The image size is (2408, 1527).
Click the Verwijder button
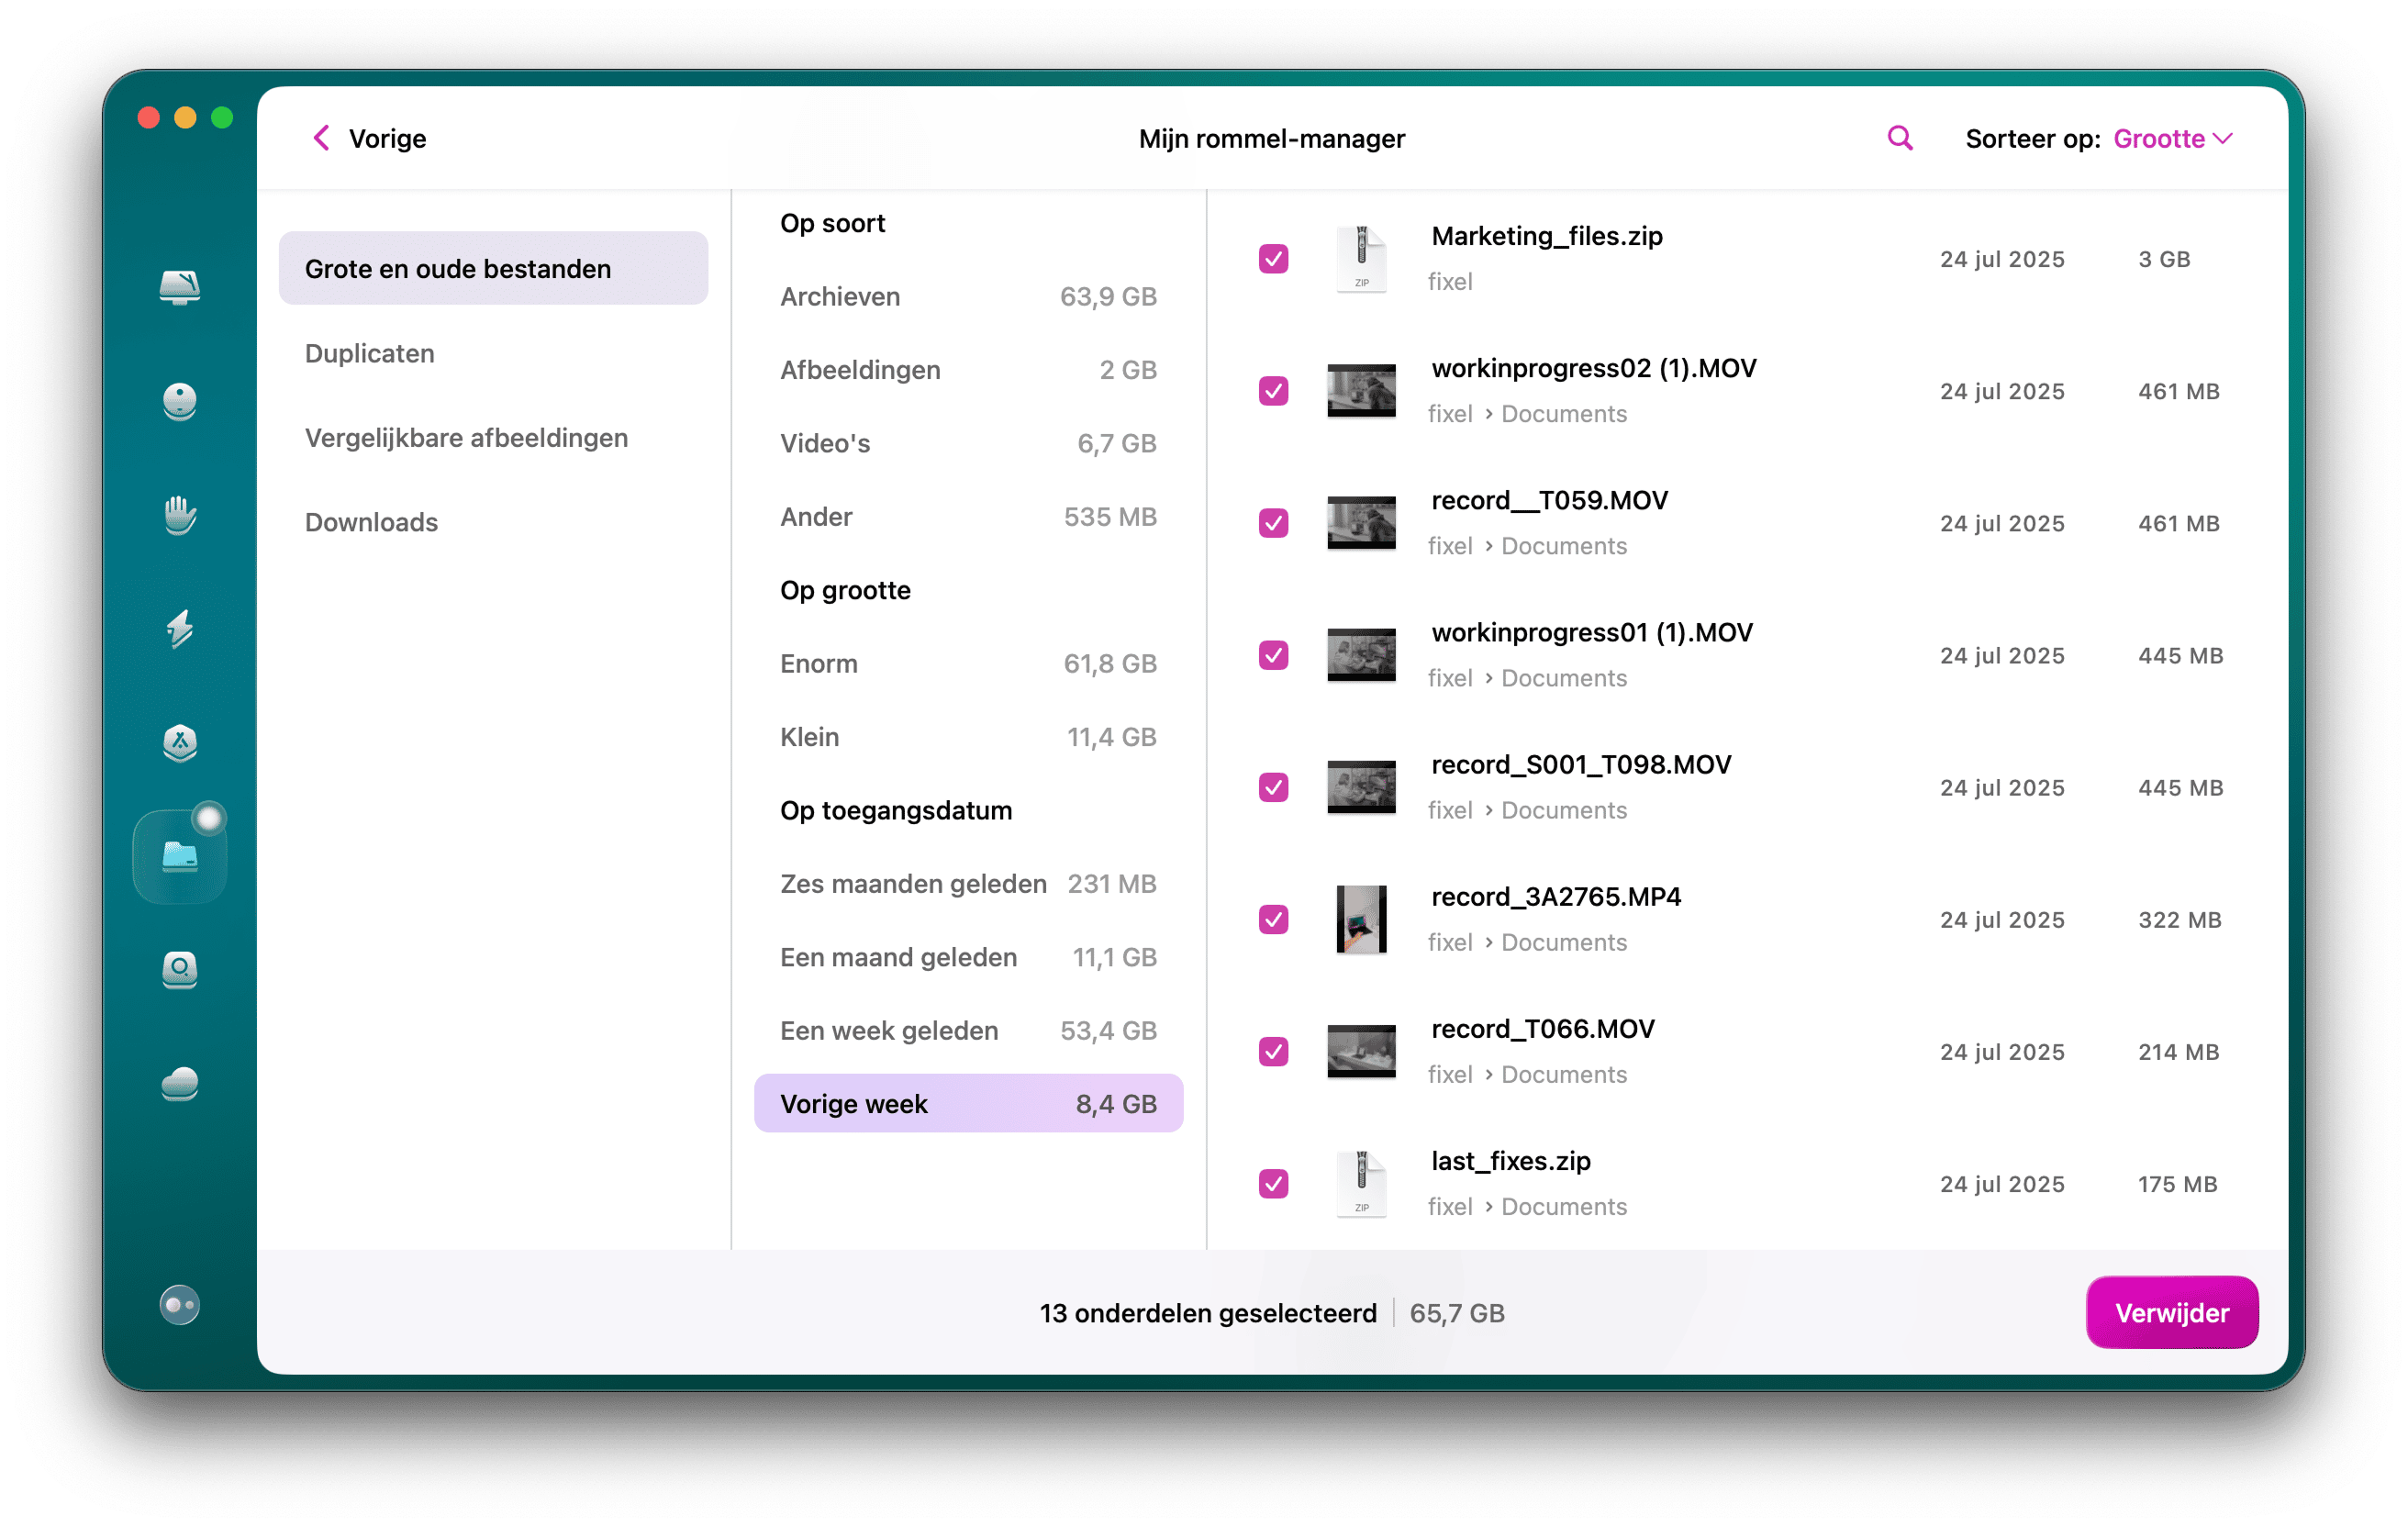tap(2171, 1312)
